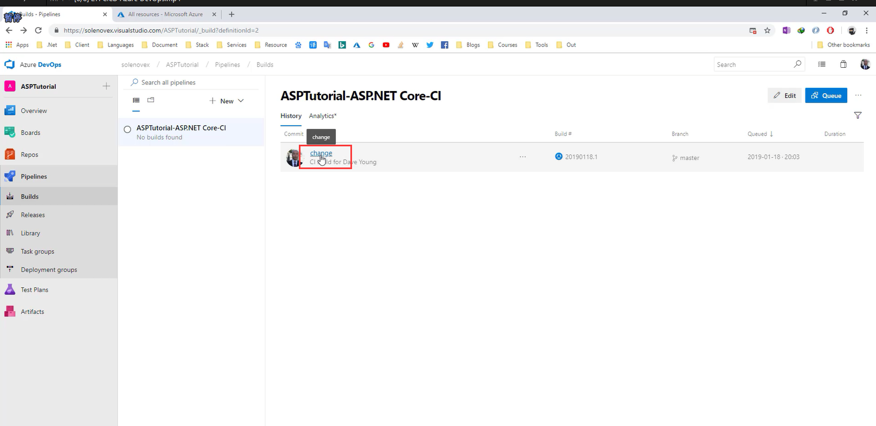Click Dave Young's avatar in build row
Viewport: 876px width, 426px height.
(294, 158)
